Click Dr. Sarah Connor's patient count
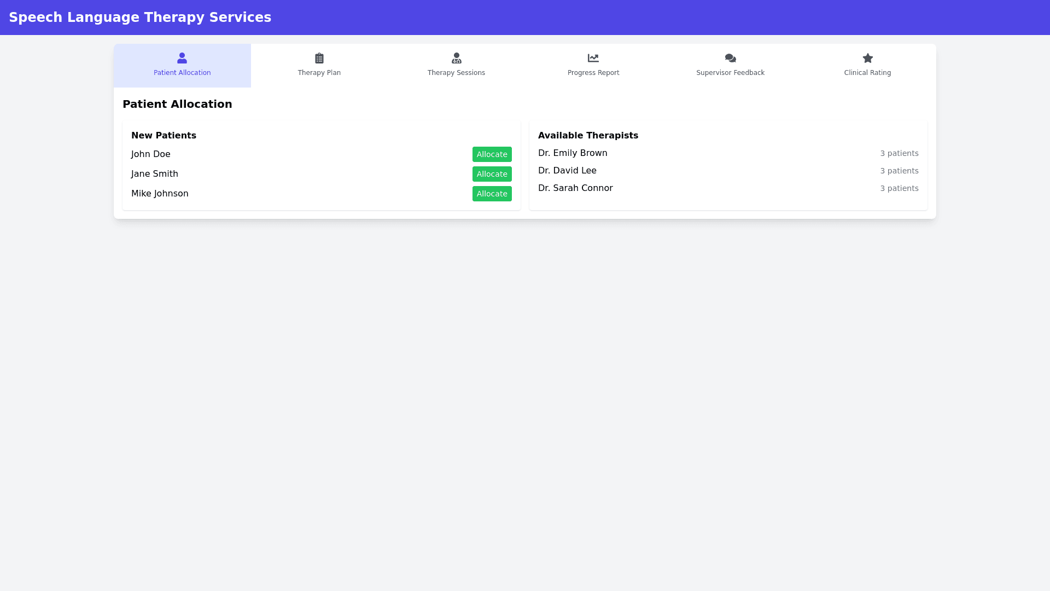 tap(899, 188)
